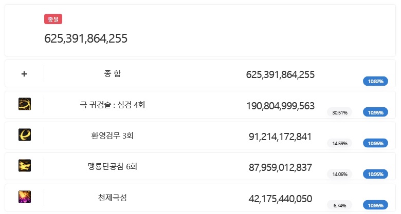Click the 환영검무 skill icon
The height and width of the screenshot is (214, 401).
[24, 135]
